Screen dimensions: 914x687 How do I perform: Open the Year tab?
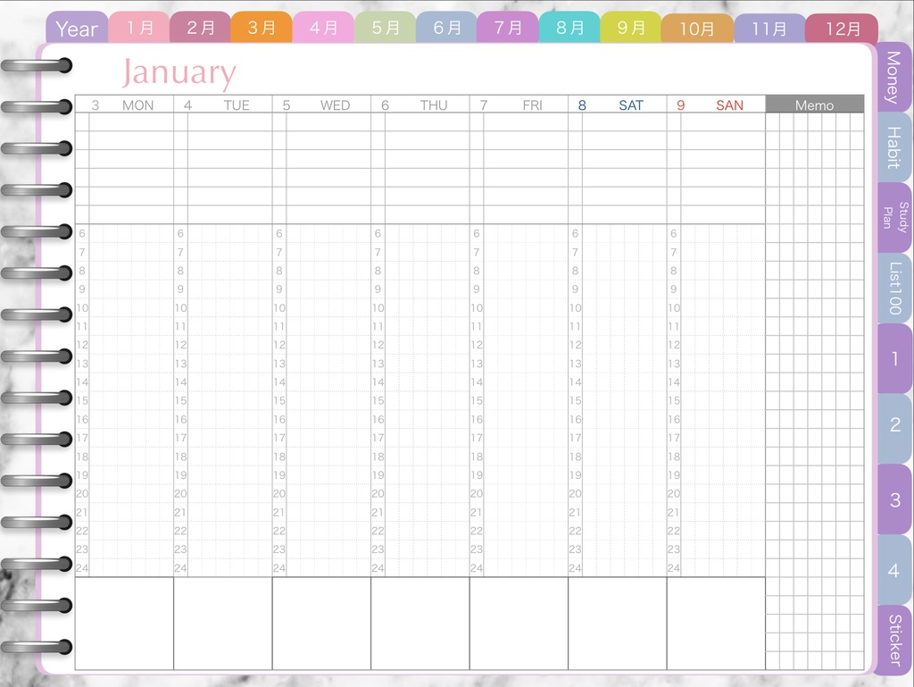[x=77, y=28]
